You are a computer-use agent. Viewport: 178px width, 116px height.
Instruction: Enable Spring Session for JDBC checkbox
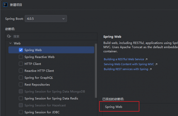[21, 112]
